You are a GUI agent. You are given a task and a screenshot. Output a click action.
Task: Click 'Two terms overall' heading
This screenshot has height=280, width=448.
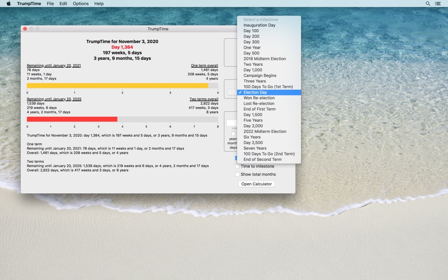(204, 99)
